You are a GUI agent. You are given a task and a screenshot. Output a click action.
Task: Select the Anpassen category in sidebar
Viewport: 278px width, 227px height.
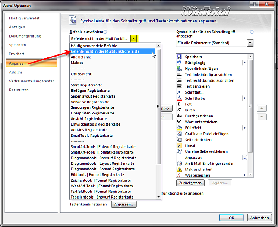[32, 63]
